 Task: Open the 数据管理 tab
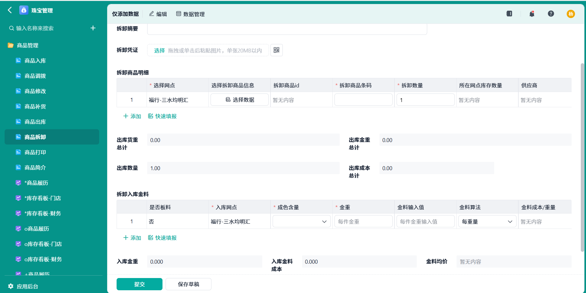click(x=190, y=14)
